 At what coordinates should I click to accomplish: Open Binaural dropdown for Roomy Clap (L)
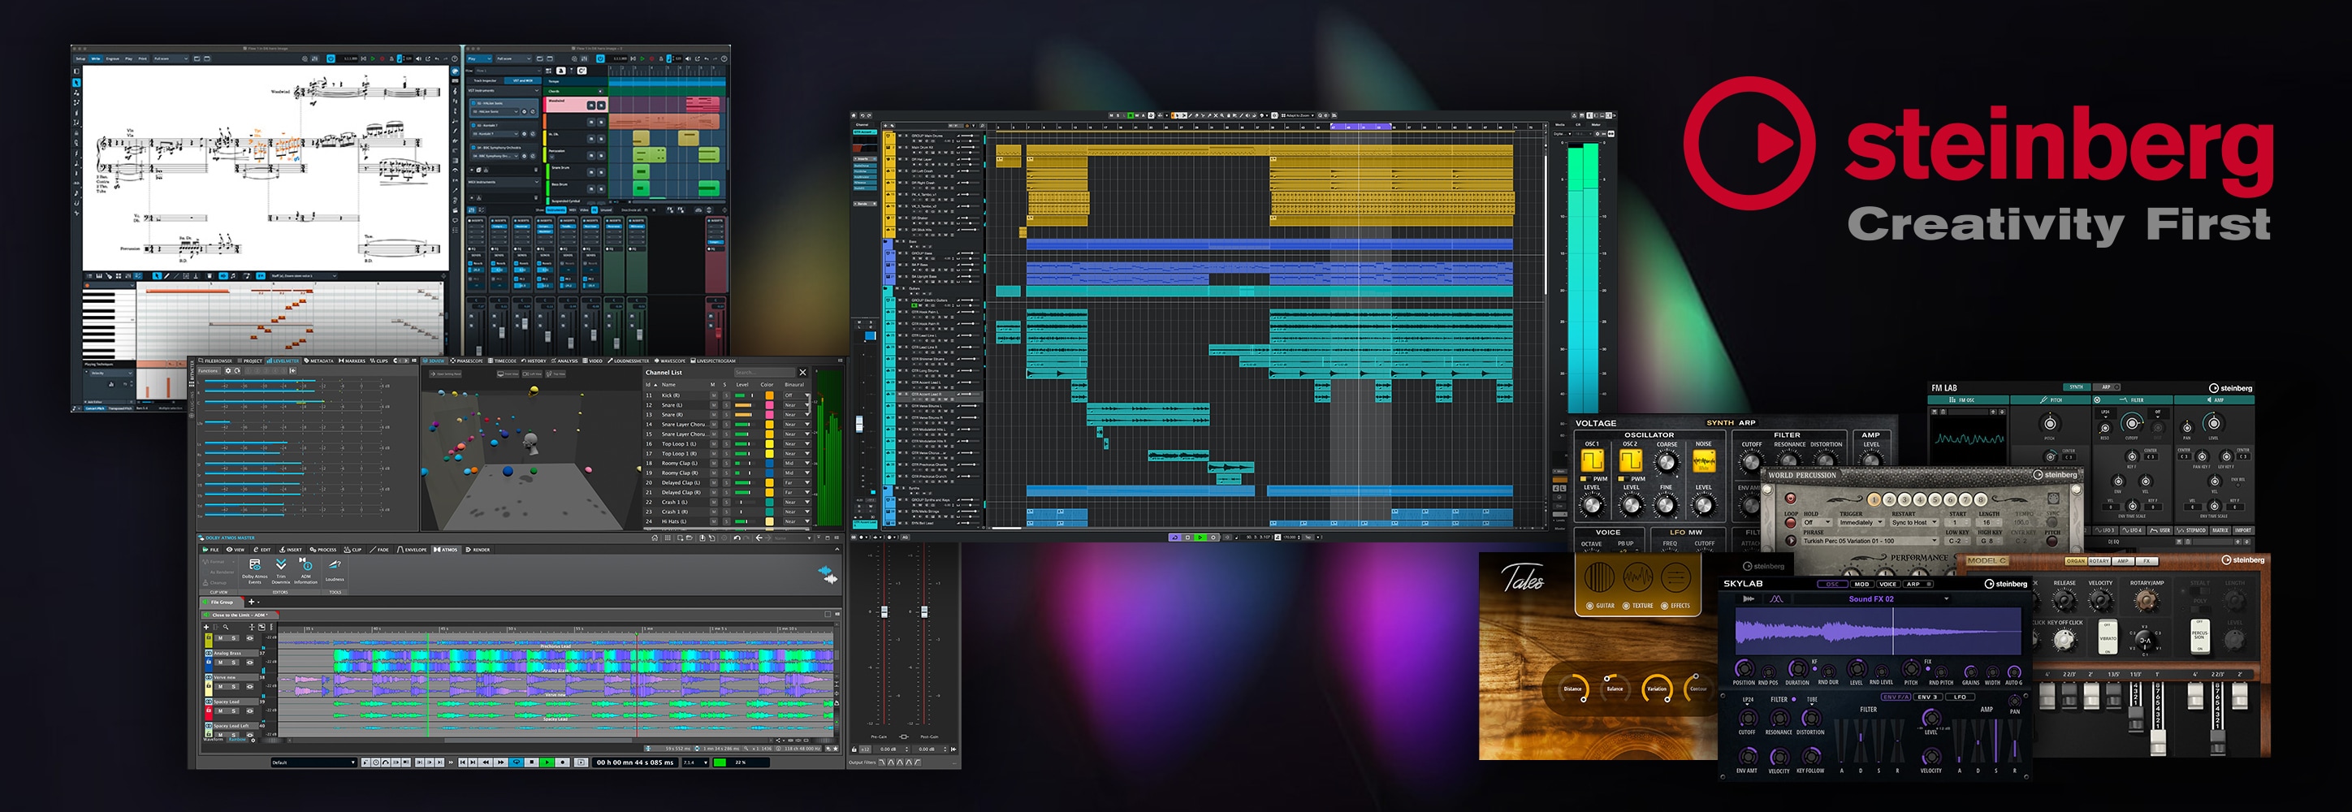click(x=796, y=464)
